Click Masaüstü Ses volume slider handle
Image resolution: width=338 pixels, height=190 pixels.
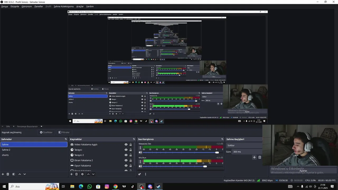coord(217,153)
